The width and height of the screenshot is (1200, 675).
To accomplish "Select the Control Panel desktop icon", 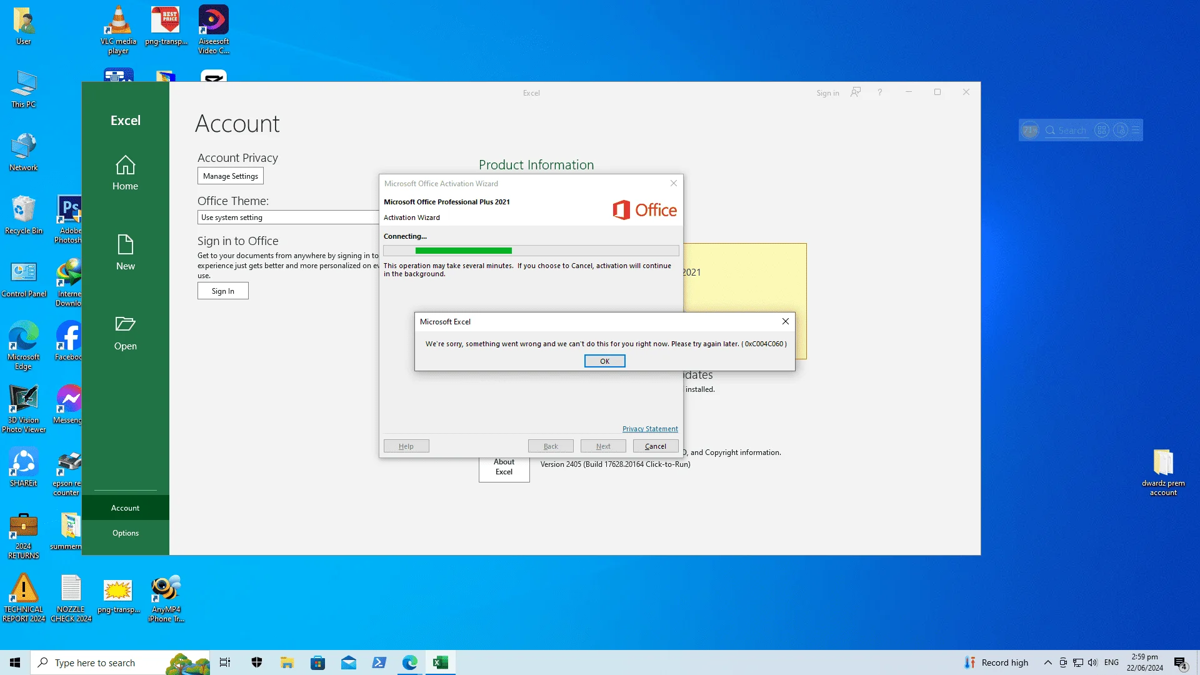I will coord(24,279).
